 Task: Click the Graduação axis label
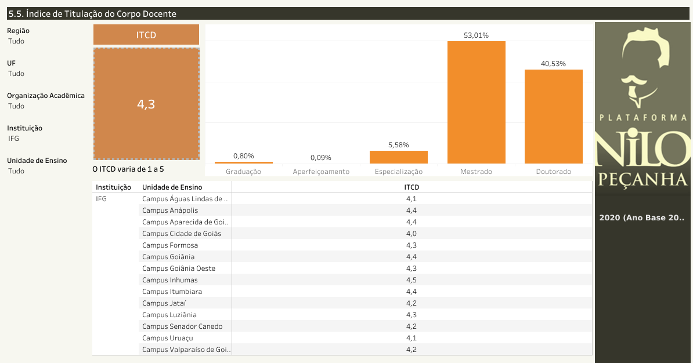tap(243, 172)
